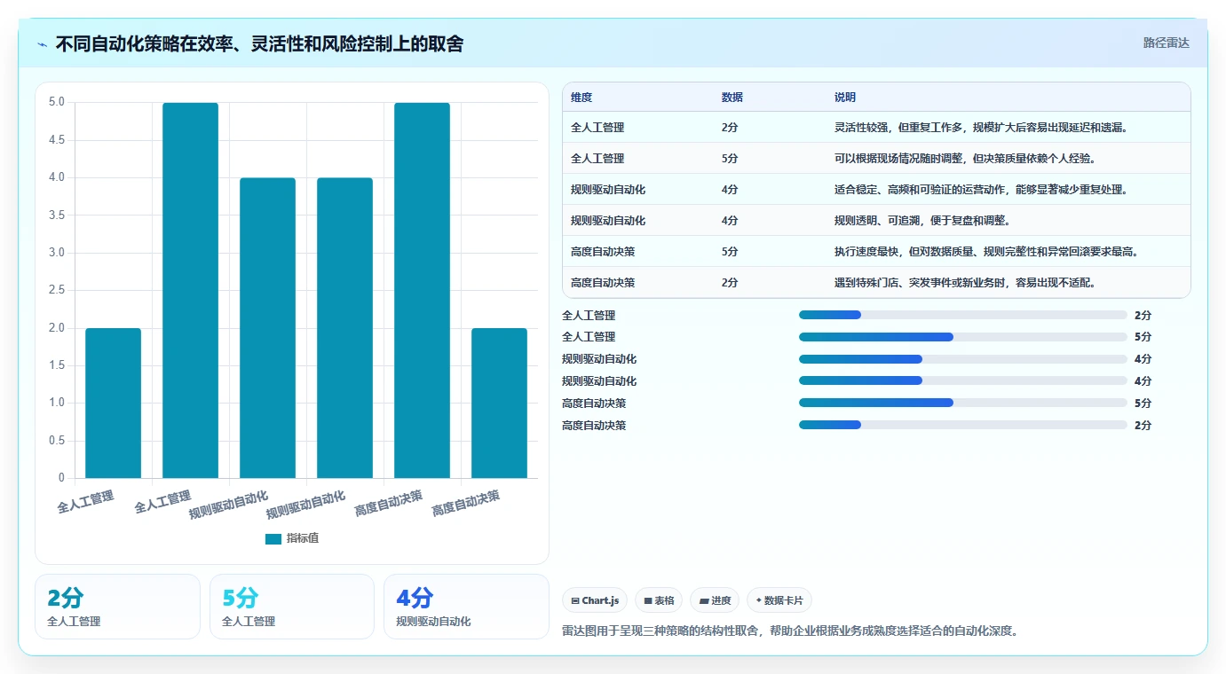
Task: Select the 高度自动决策 bar with value 2
Action: [x=499, y=404]
